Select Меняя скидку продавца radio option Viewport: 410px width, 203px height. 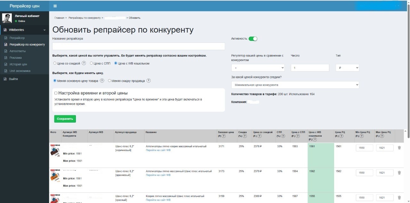(110, 81)
